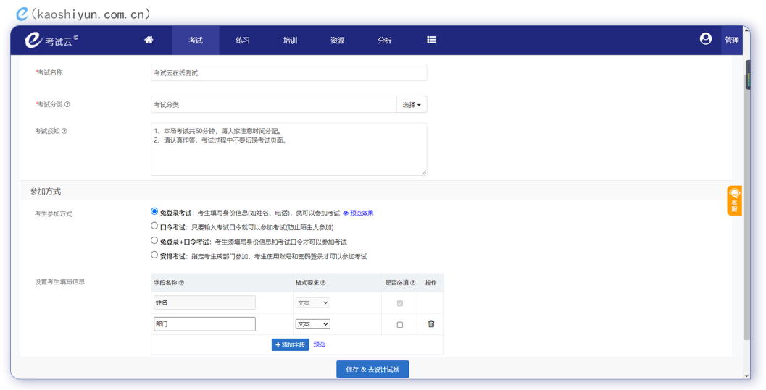Delete the 部门 field with trash icon

[431, 324]
